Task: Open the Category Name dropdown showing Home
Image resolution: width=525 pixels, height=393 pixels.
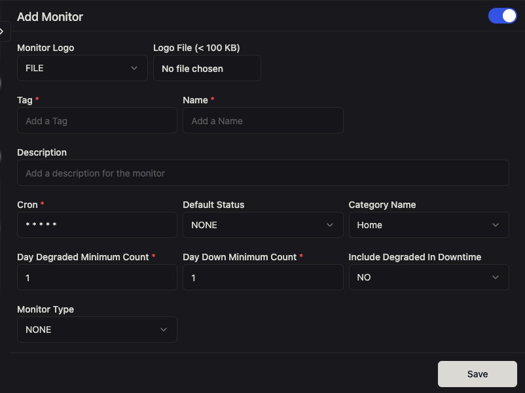Action: (x=429, y=225)
